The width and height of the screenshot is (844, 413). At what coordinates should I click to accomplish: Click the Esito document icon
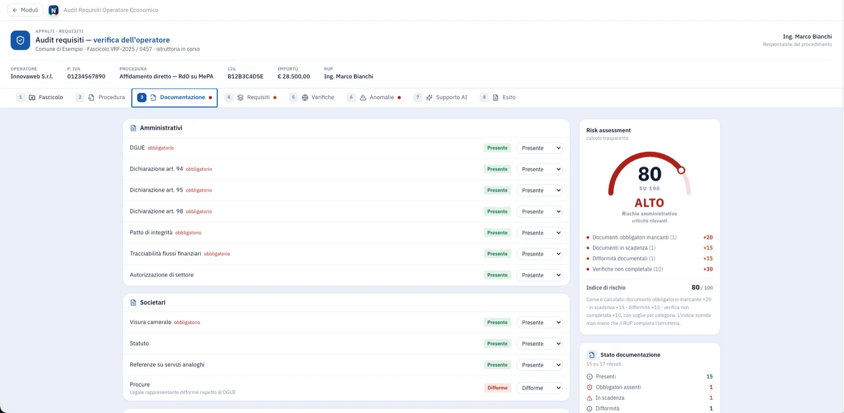tap(495, 98)
